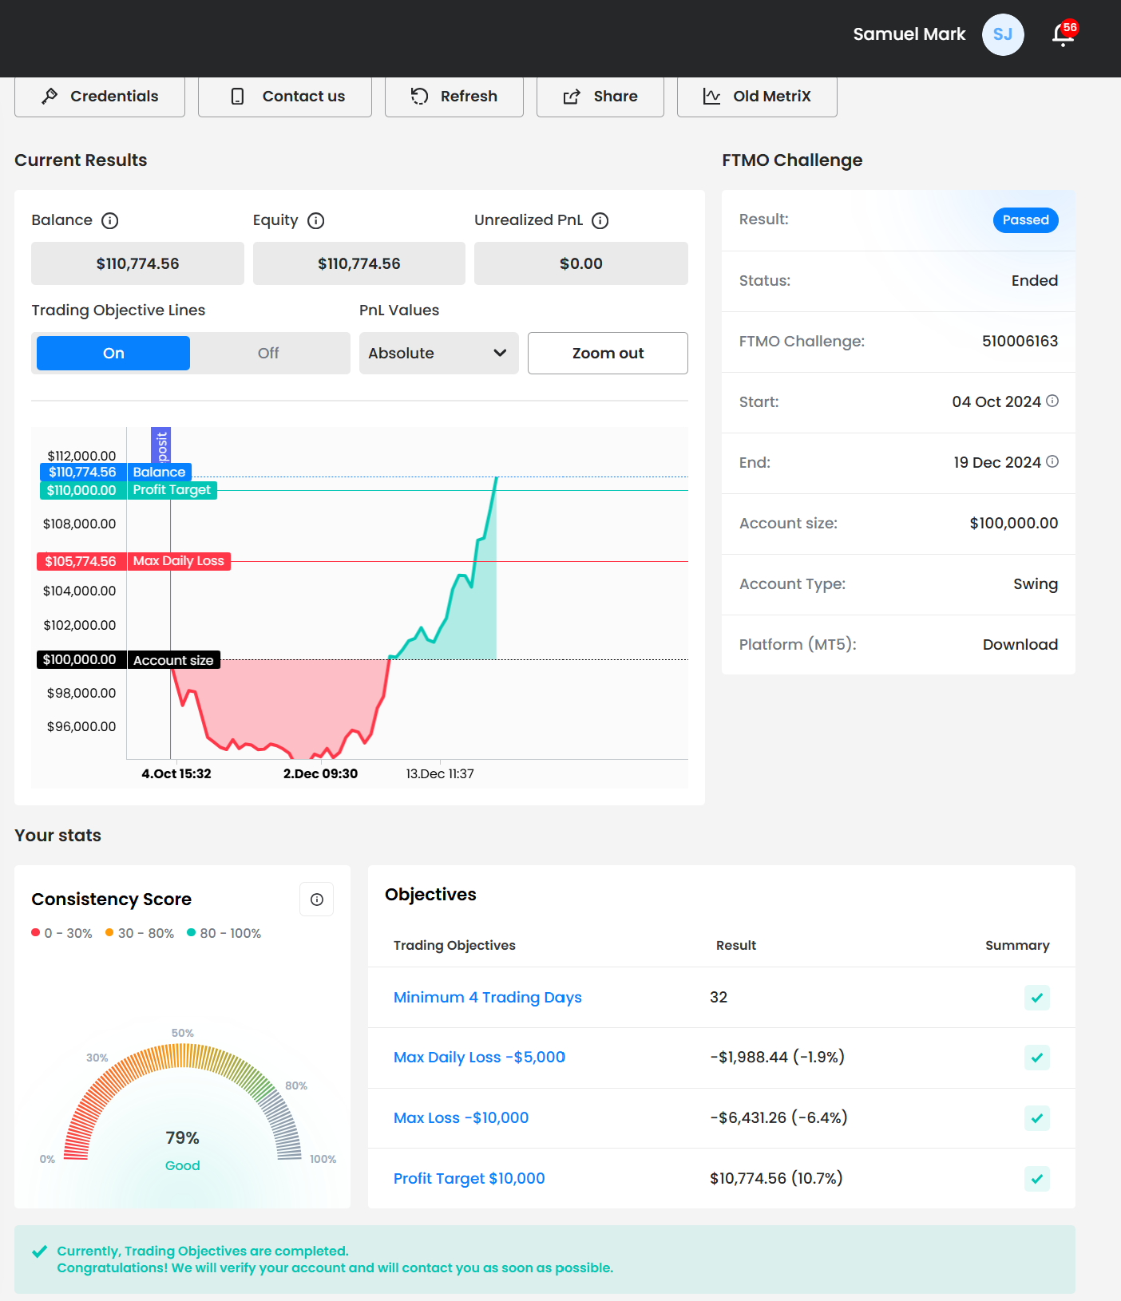
Task: Click the Max Daily Loss checkmark
Action: (x=1037, y=1058)
